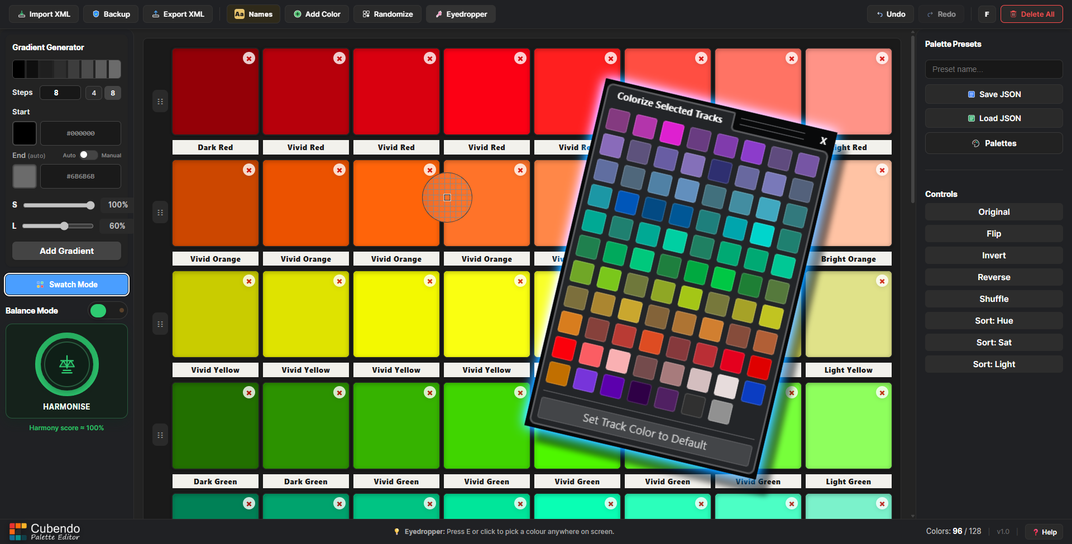Image resolution: width=1072 pixels, height=544 pixels.
Task: Click the Backup shield button
Action: click(x=111, y=14)
